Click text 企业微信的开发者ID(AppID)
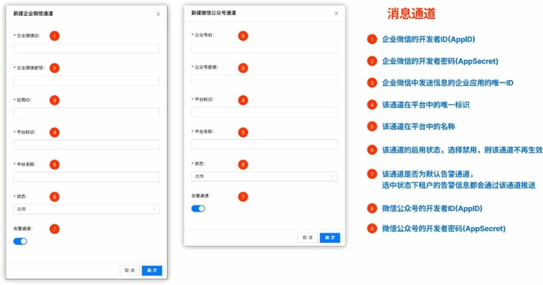Screen dimensions: 543x285 pos(429,40)
